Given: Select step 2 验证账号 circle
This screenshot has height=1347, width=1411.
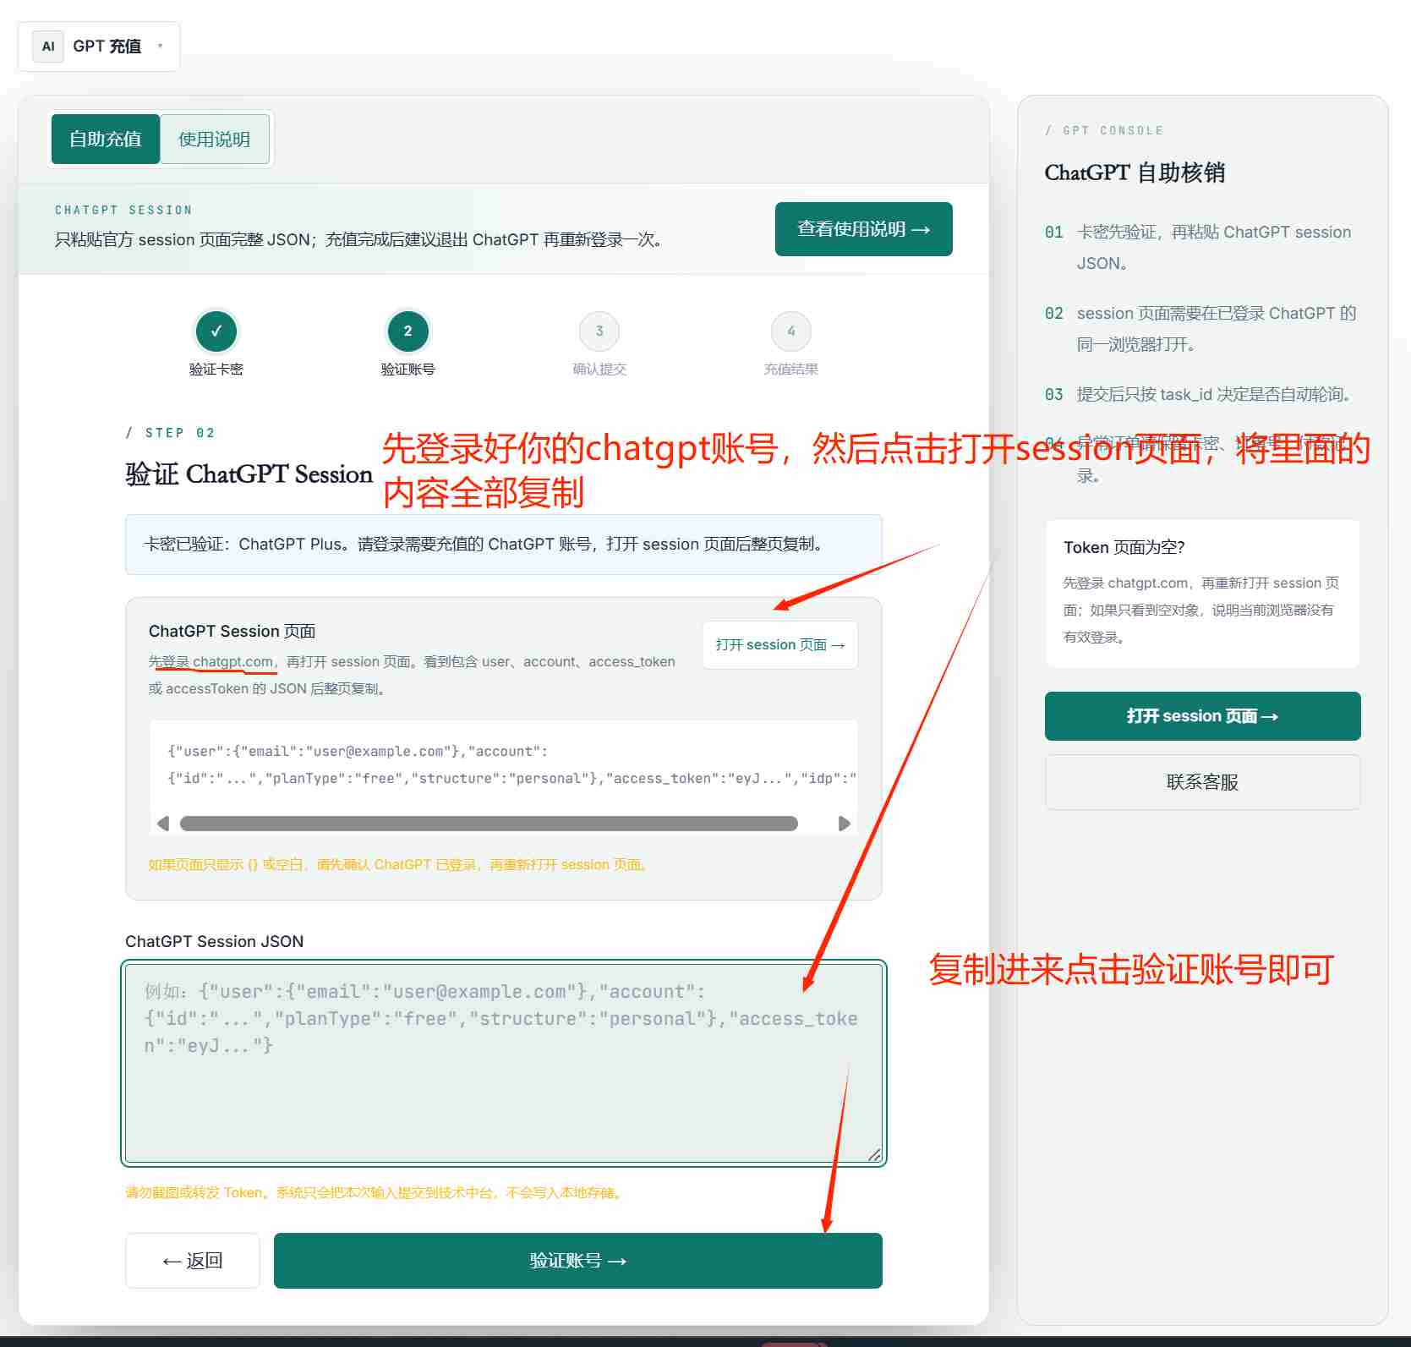Looking at the screenshot, I should click(x=407, y=331).
